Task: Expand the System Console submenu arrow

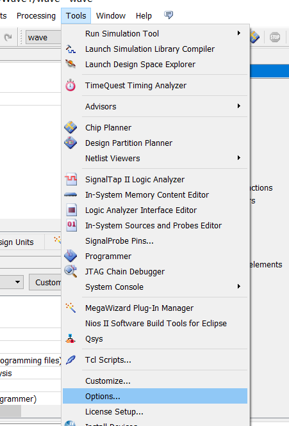Action: point(238,287)
